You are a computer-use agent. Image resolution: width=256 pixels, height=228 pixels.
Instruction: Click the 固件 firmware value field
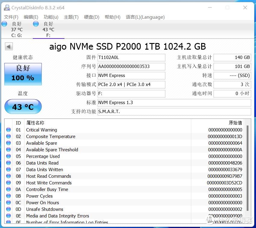pos(131,57)
